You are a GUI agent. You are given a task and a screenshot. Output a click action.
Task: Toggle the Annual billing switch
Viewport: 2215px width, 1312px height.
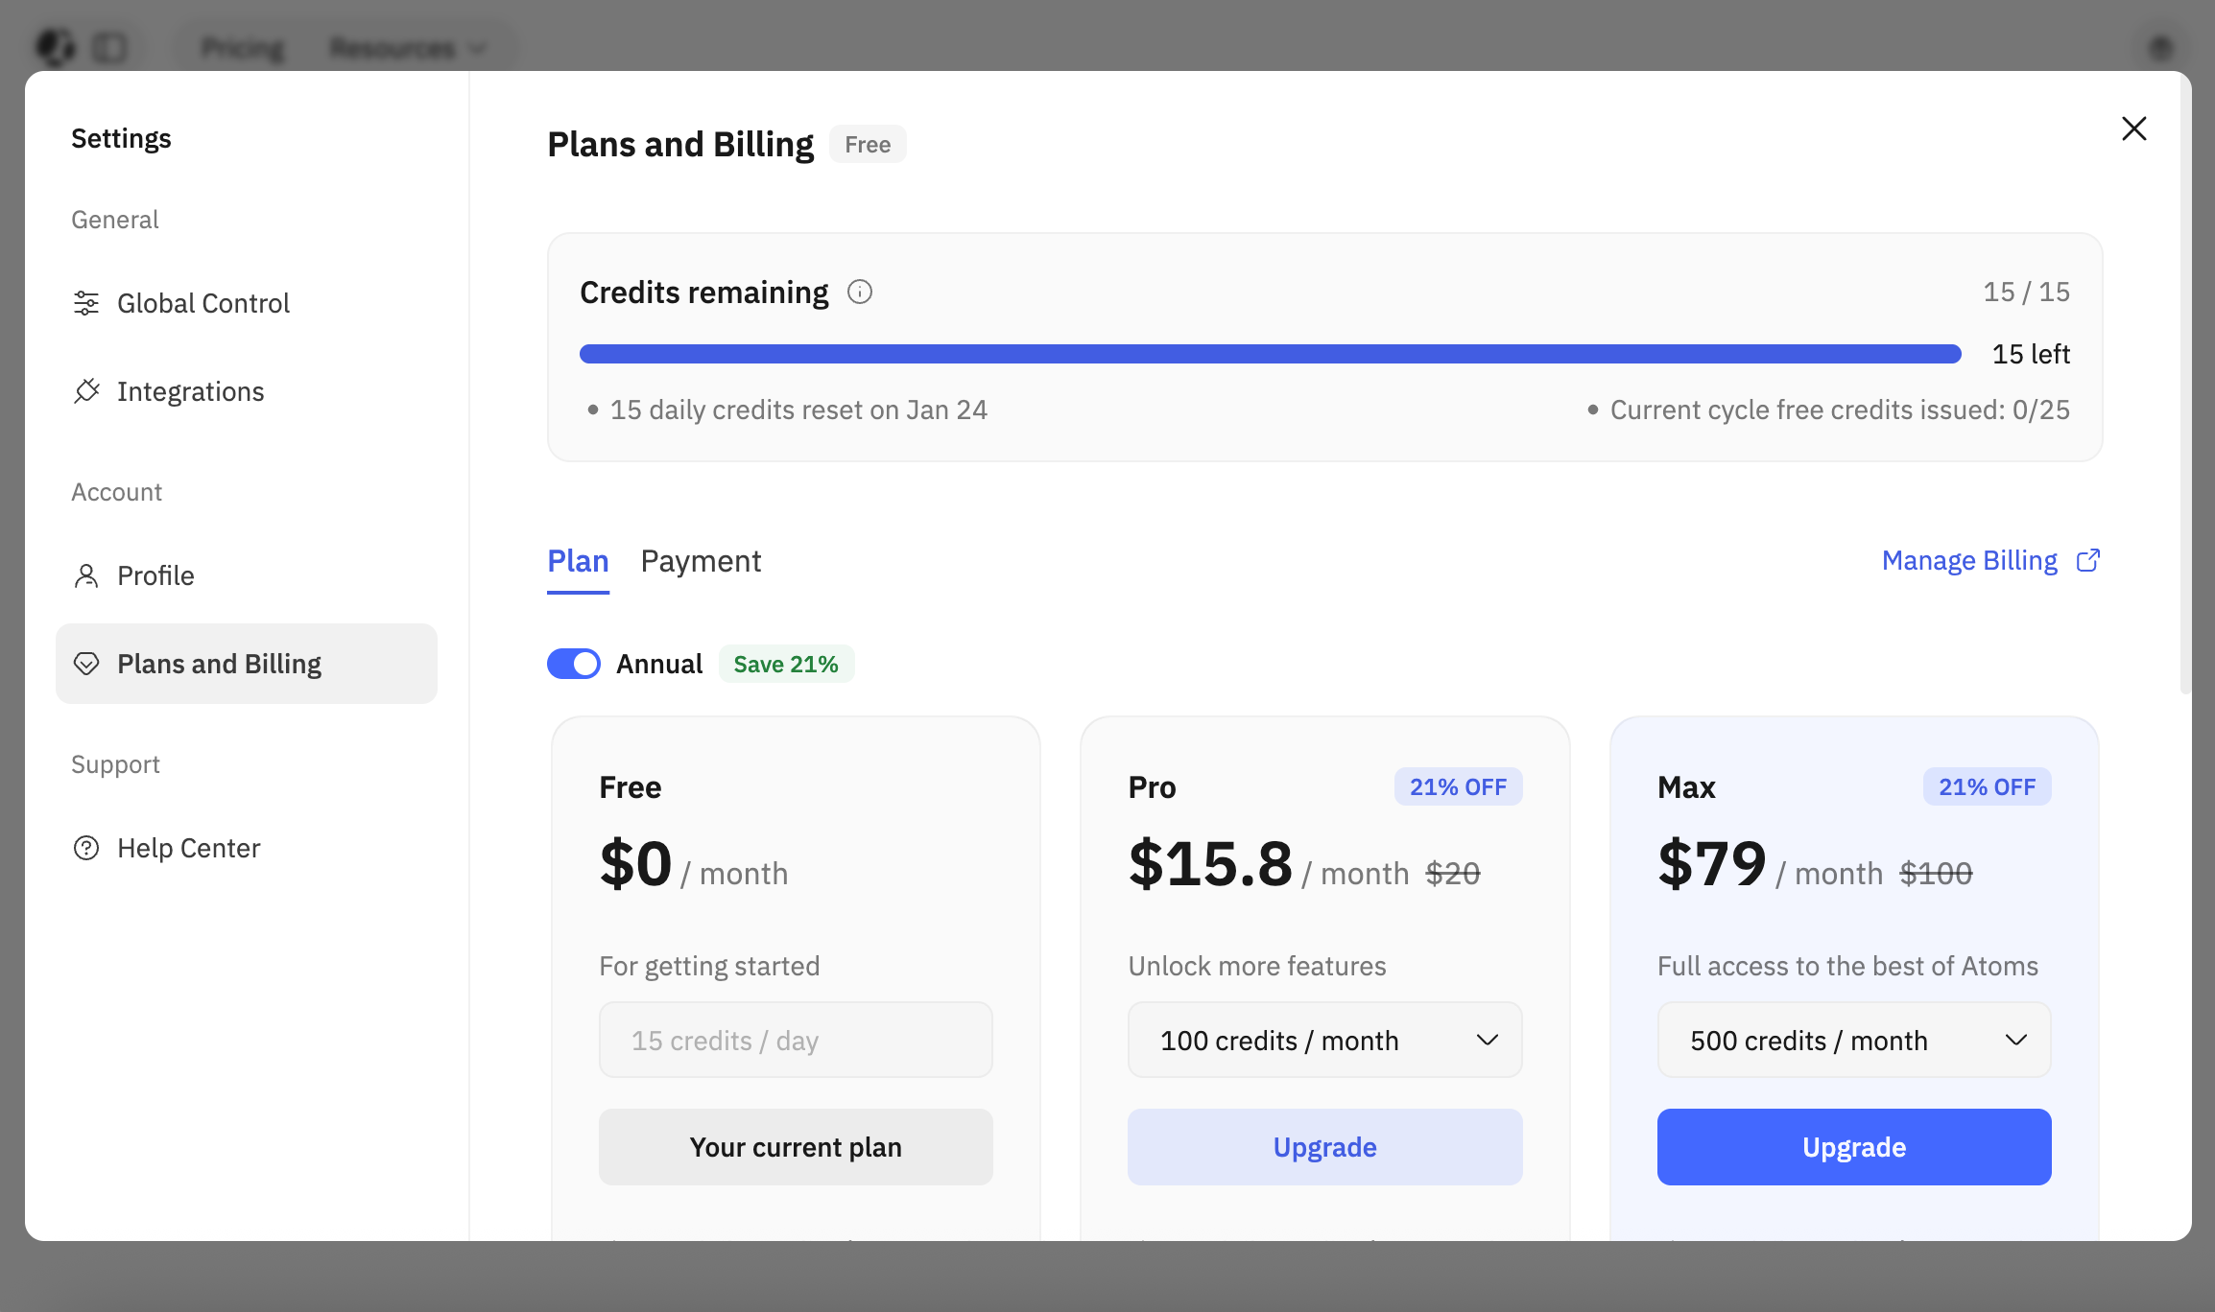[574, 664]
